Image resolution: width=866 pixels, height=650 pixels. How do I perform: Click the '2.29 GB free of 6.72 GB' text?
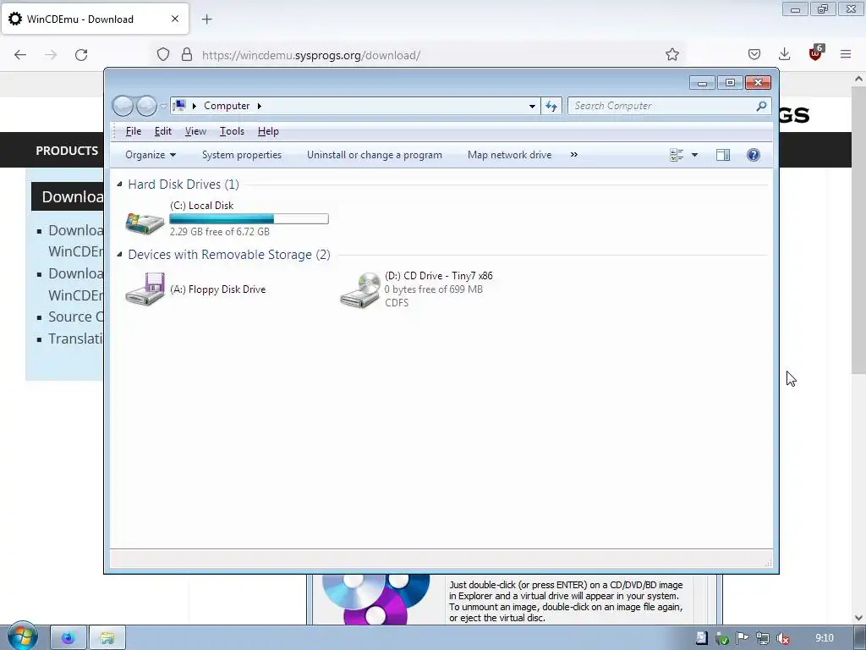(219, 232)
